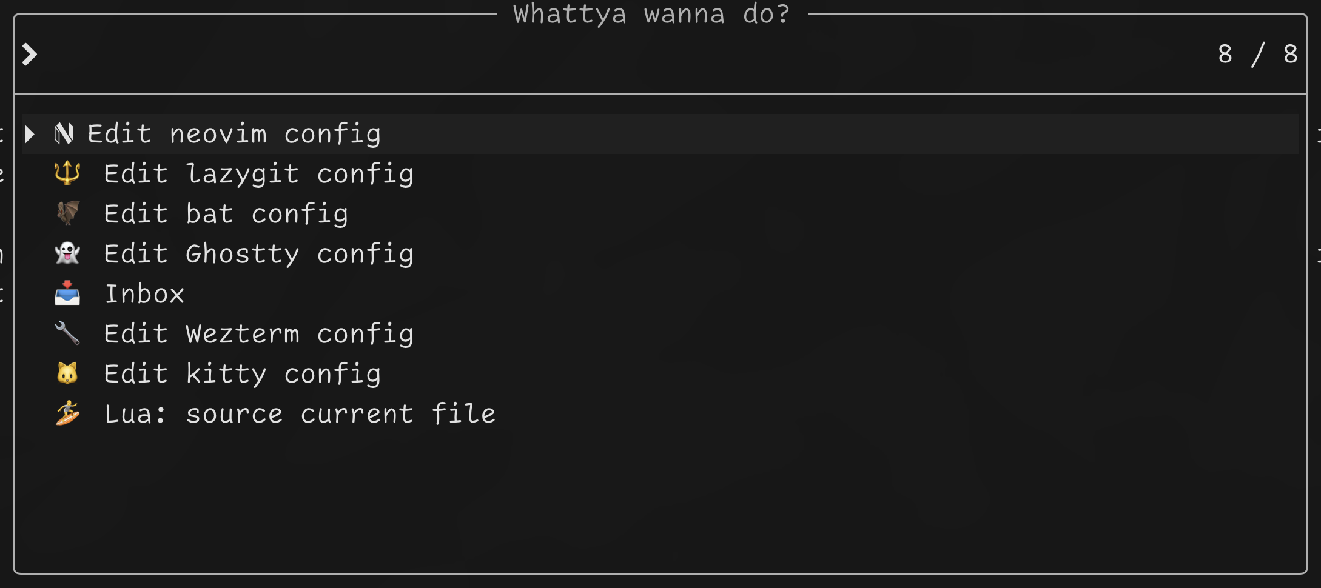Click the inbox tray icon beside Inbox
Screen dimensions: 1321x588
tap(67, 293)
